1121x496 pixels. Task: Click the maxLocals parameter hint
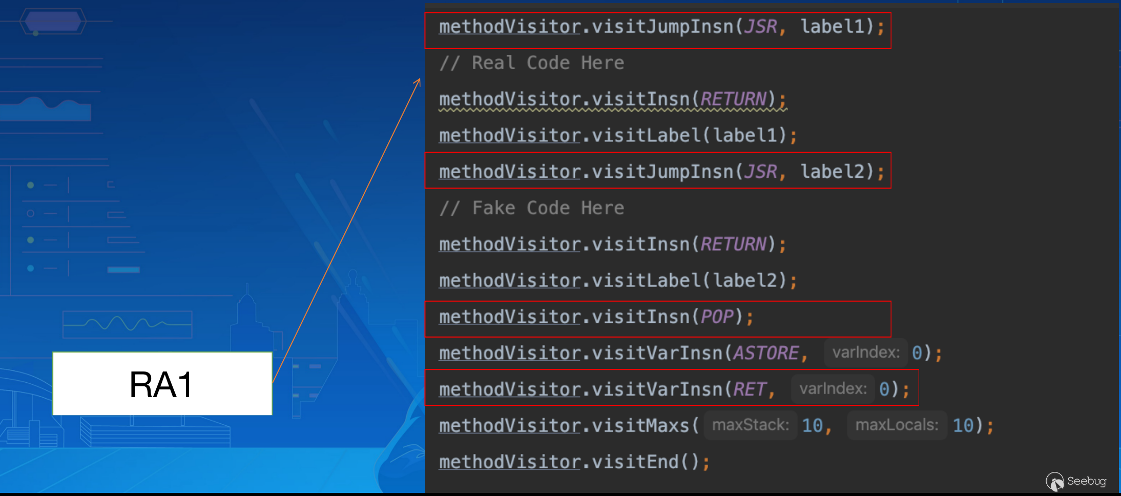pyautogui.click(x=897, y=425)
